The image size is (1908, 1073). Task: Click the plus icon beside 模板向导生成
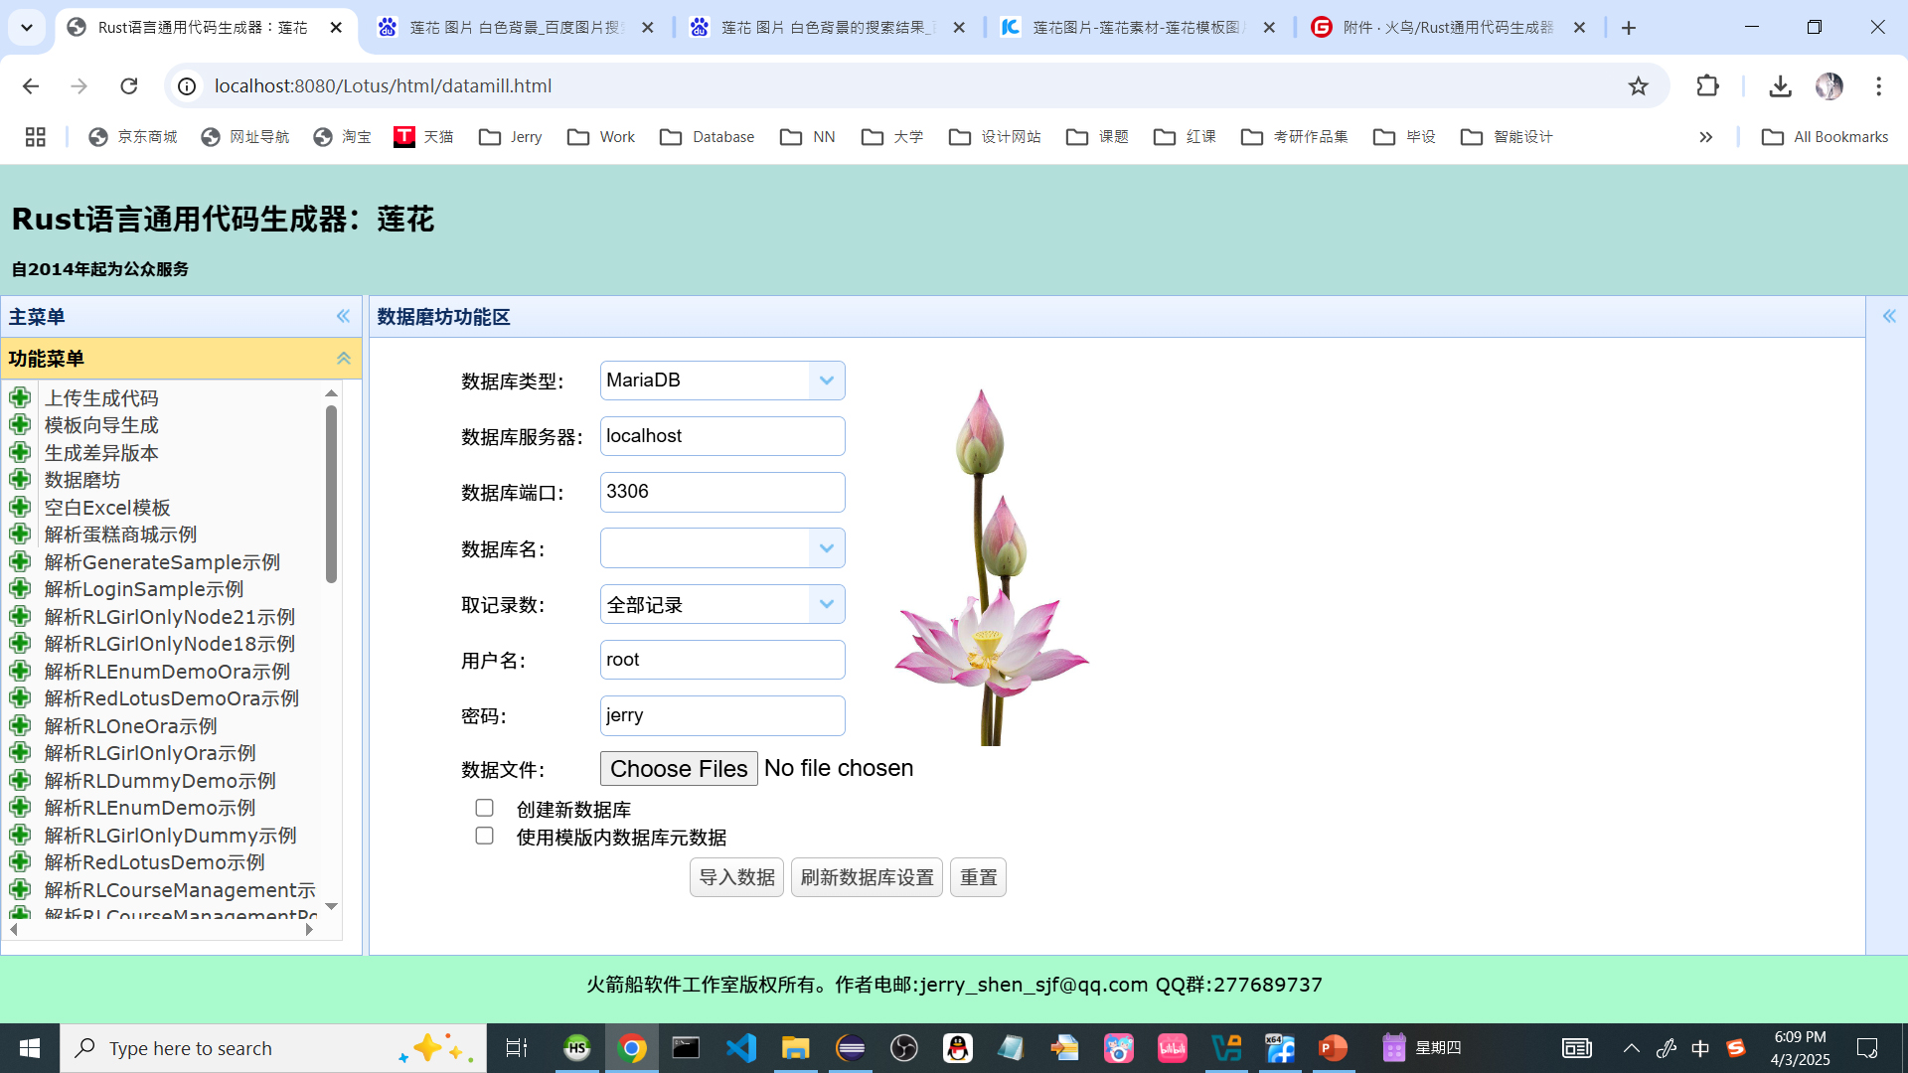[x=20, y=424]
